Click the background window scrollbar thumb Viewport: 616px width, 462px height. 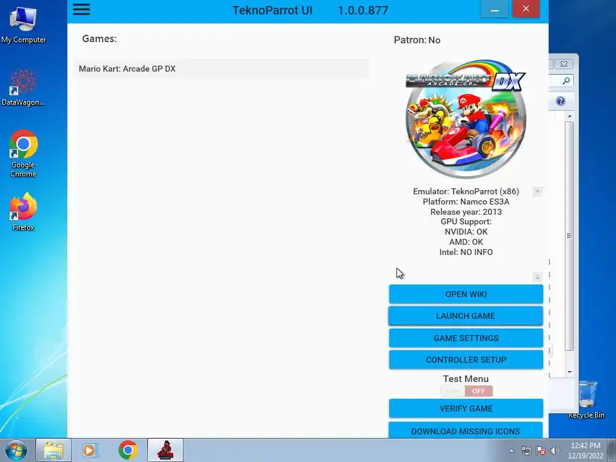pyautogui.click(x=569, y=236)
